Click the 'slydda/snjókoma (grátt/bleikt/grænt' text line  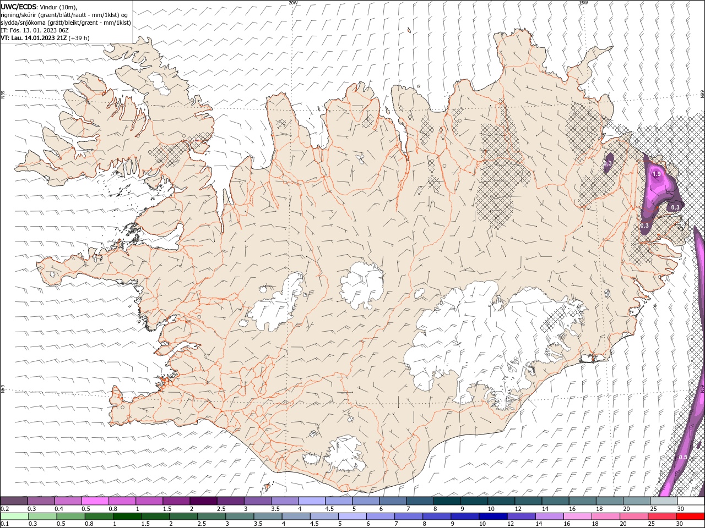click(66, 23)
